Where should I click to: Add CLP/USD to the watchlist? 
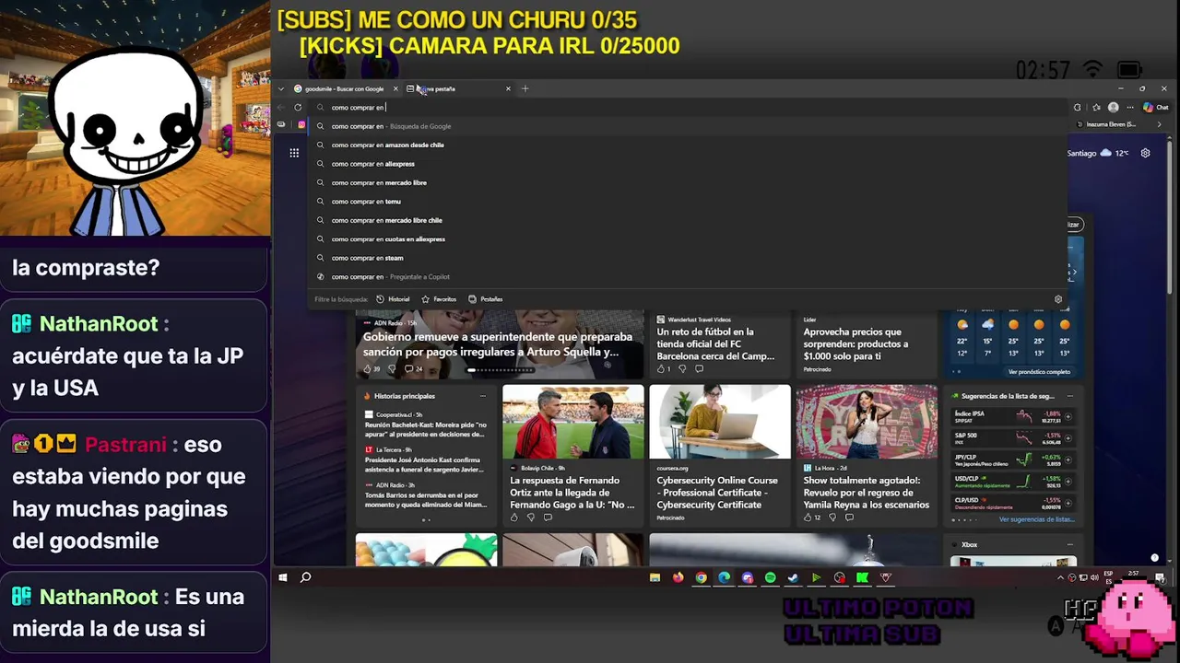click(1068, 504)
